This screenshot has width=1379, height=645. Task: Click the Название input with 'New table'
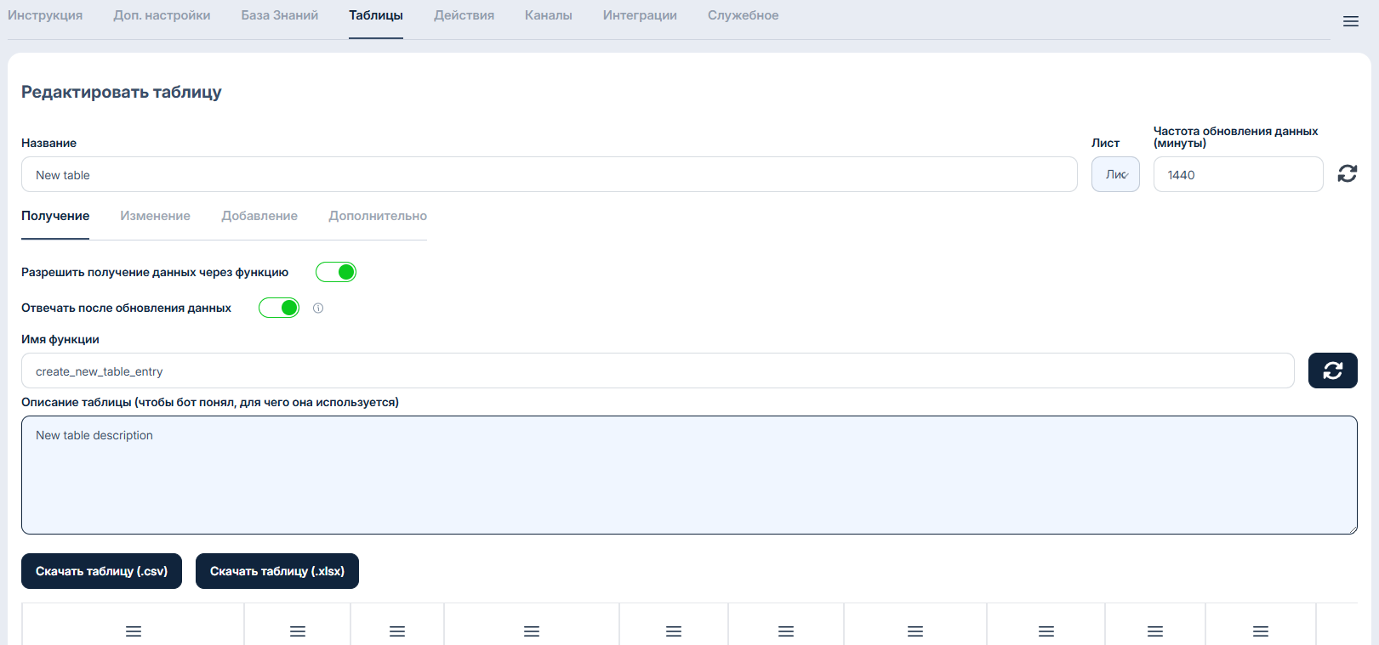[x=549, y=174]
